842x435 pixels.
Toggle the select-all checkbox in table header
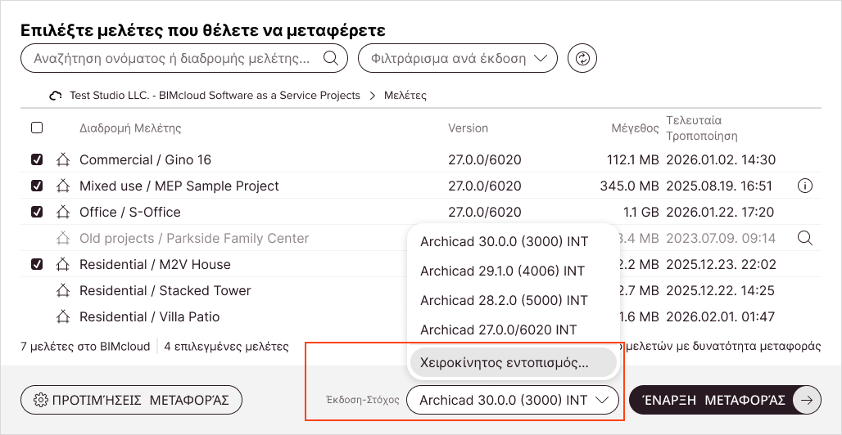(x=37, y=128)
